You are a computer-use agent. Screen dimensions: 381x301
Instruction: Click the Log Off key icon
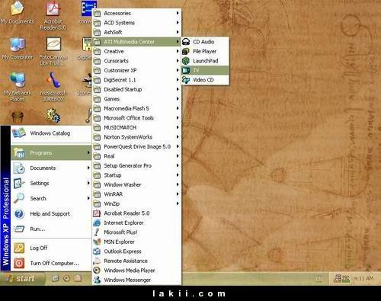click(19, 248)
